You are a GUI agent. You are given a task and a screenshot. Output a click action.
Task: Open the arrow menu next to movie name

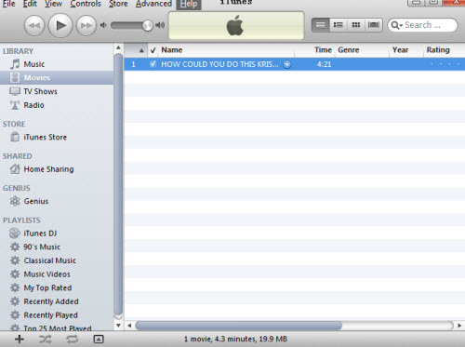coord(287,64)
